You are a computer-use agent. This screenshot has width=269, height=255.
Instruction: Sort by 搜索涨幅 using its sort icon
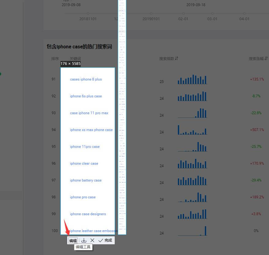[x=266, y=58]
